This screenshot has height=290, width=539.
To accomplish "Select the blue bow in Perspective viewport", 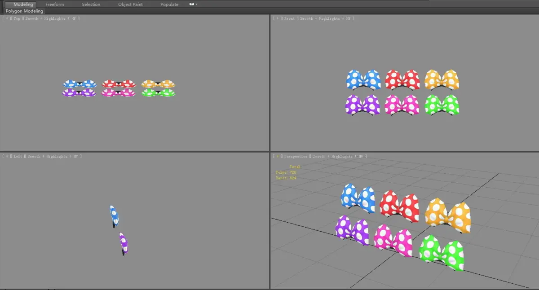I will pos(358,198).
